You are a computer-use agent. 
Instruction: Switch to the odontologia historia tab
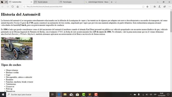[x=97, y=2]
